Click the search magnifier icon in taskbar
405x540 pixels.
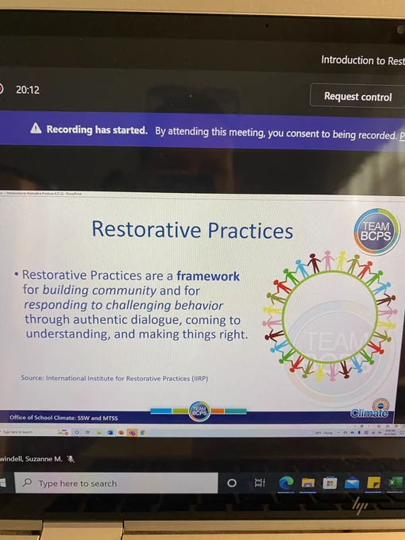point(27,483)
